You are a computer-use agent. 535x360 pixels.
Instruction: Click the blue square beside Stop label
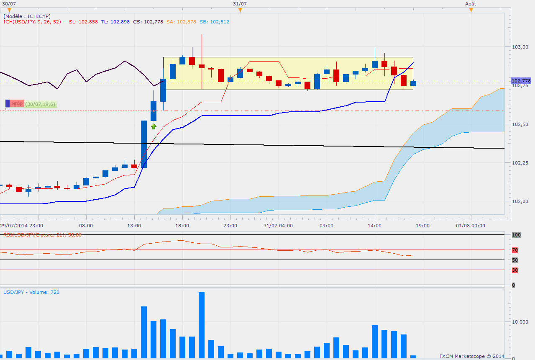pos(7,103)
